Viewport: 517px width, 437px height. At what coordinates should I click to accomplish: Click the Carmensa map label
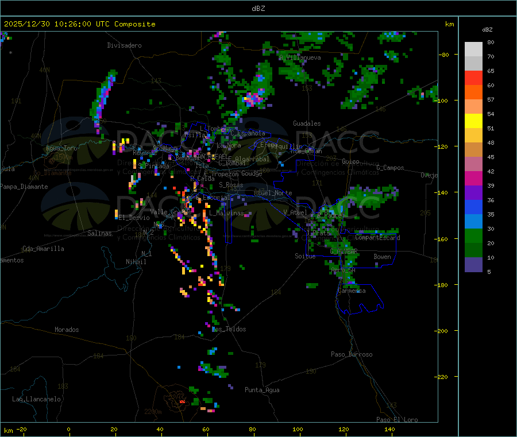[352, 291]
